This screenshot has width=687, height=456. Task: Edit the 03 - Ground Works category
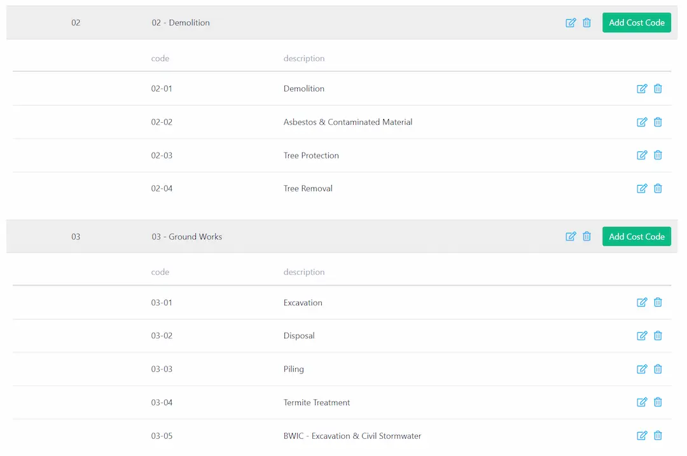coord(571,237)
